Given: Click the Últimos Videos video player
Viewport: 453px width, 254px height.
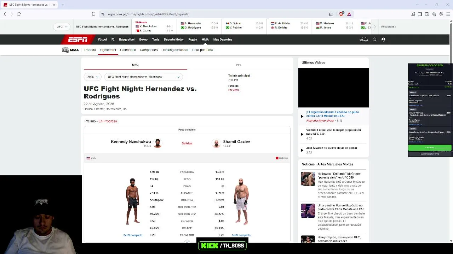Looking at the screenshot, I should coord(333,87).
